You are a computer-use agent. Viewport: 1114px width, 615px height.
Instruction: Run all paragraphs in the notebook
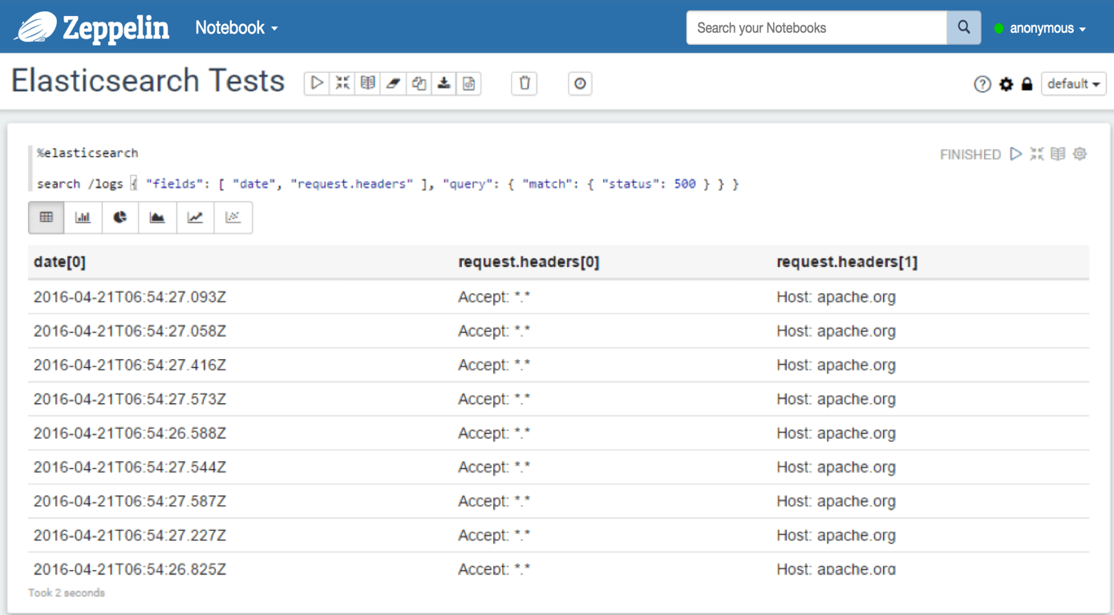pos(317,83)
